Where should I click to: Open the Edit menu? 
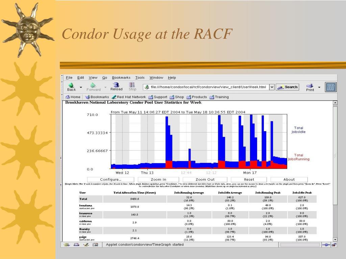(x=80, y=78)
